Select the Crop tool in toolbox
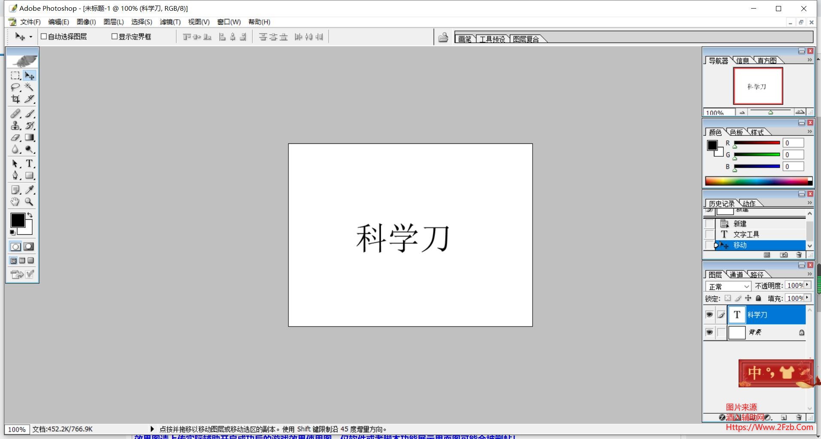 pos(15,99)
